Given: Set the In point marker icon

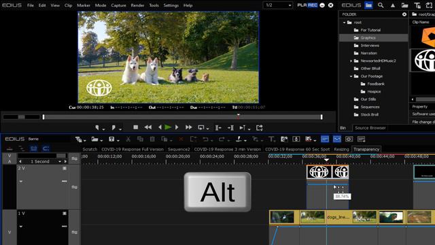Looking at the screenshot, I should [x=97, y=127].
